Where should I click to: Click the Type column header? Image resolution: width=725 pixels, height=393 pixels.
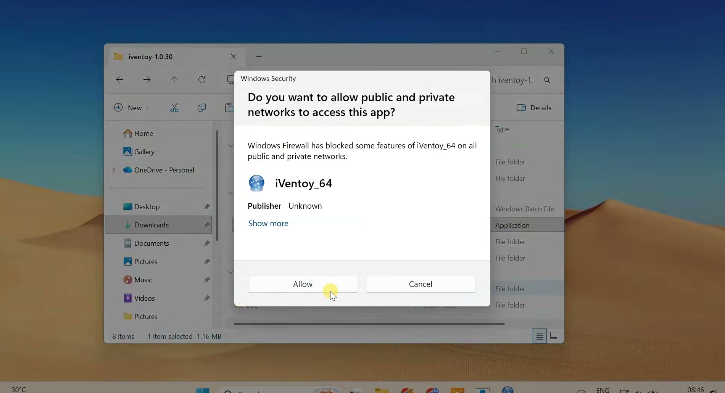502,129
